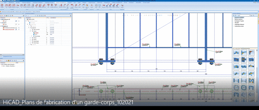Collapse the Modélisation 3D node
This screenshot has height=110, width=259.
(x=1, y=19)
